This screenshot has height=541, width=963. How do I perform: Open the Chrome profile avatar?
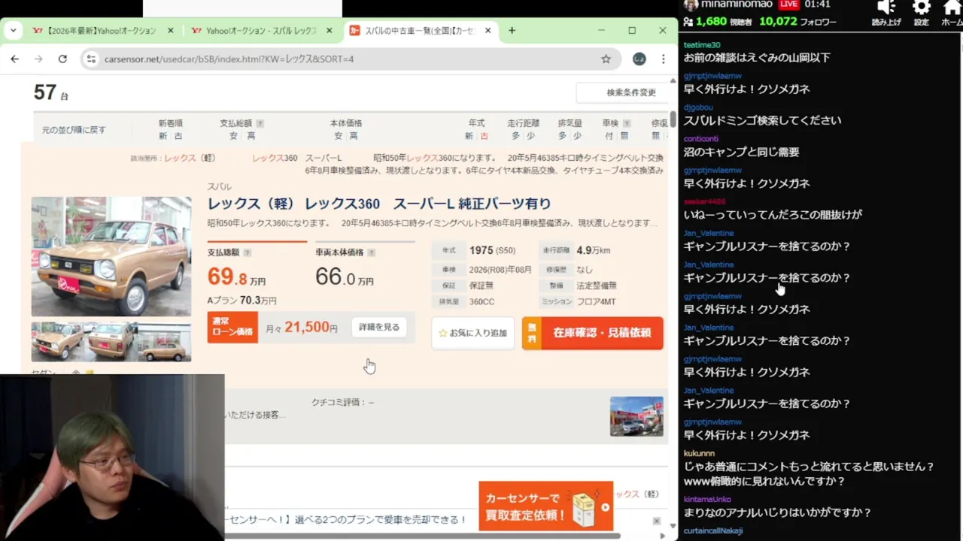tap(639, 59)
